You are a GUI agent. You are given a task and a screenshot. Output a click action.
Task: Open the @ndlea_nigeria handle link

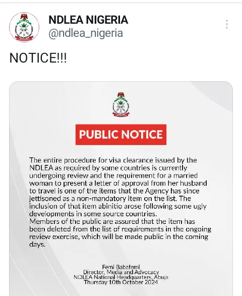click(86, 33)
